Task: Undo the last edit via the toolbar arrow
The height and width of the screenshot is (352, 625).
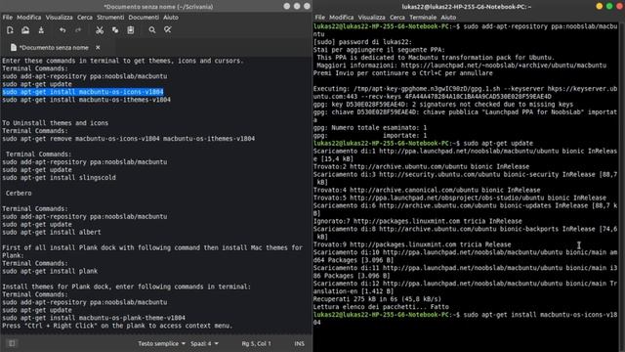Action: pyautogui.click(x=62, y=30)
